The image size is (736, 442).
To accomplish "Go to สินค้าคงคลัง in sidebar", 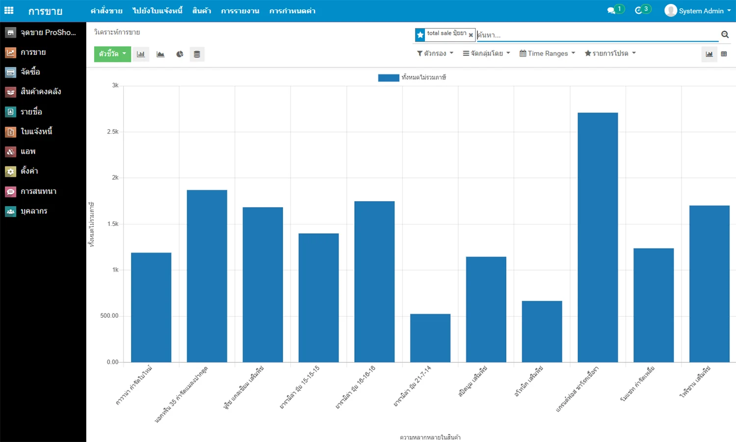I will coord(41,92).
